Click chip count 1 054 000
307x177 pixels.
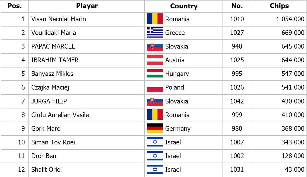pos(290,19)
